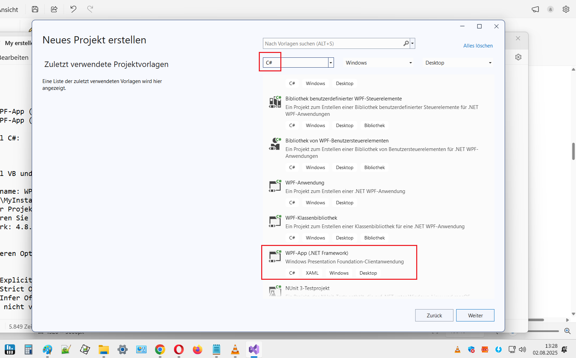Click the WPF-Anwendung template icon
The image size is (576, 358).
275,186
